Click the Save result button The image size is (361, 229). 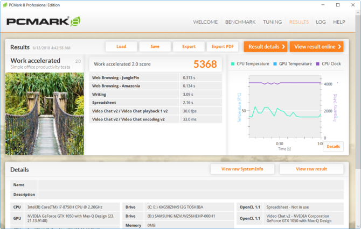click(x=155, y=47)
